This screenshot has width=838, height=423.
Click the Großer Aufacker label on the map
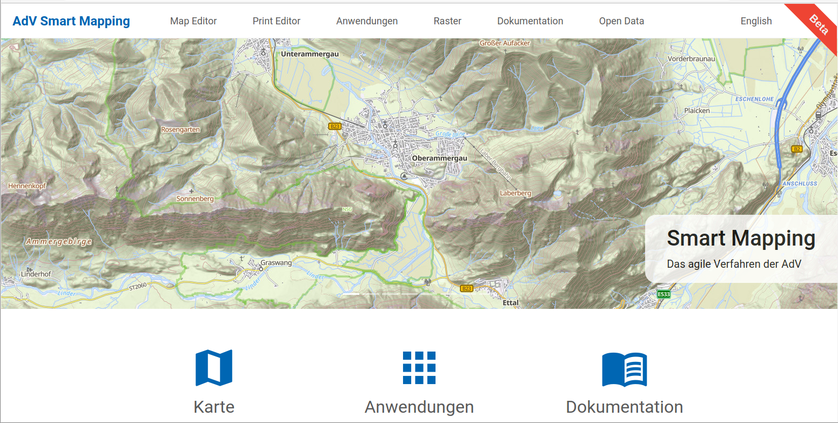tap(505, 43)
